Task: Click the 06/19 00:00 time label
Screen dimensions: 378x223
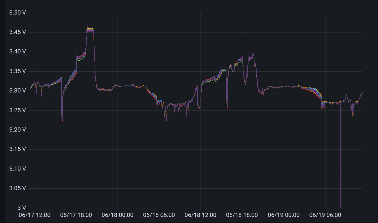Action: pyautogui.click(x=283, y=215)
